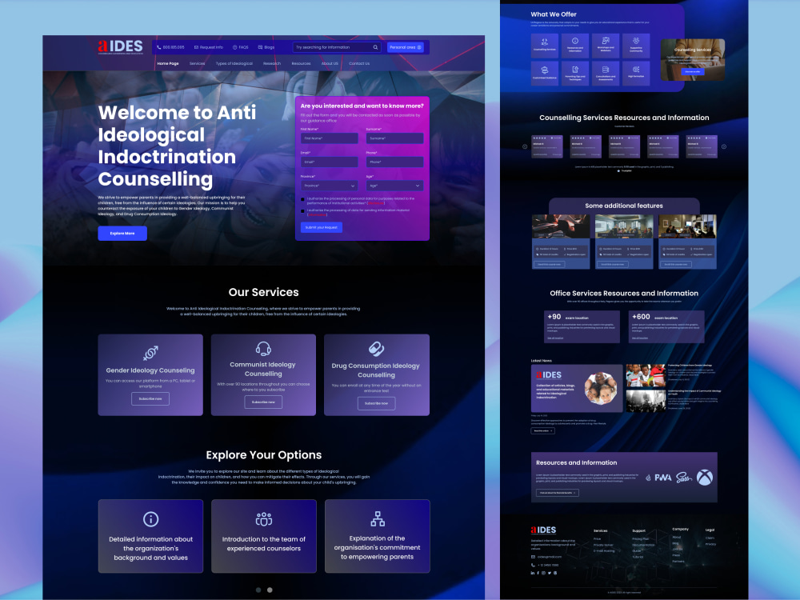Open the Counselling Services offer tile

pos(544,46)
